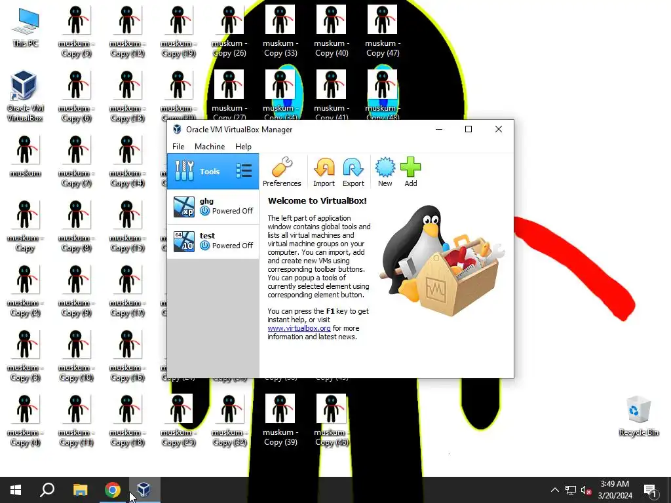Click the VirtualBox title bar app icon

pos(177,129)
